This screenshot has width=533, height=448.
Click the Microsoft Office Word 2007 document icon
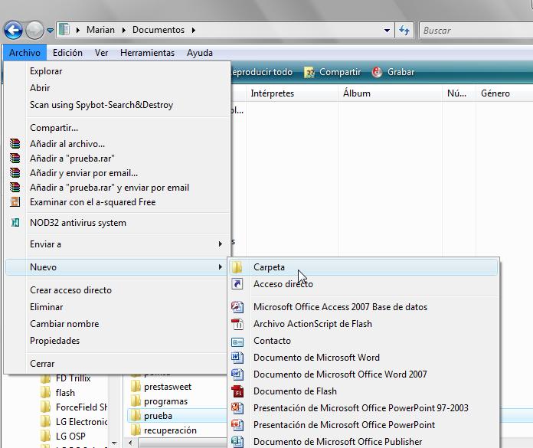pos(237,374)
